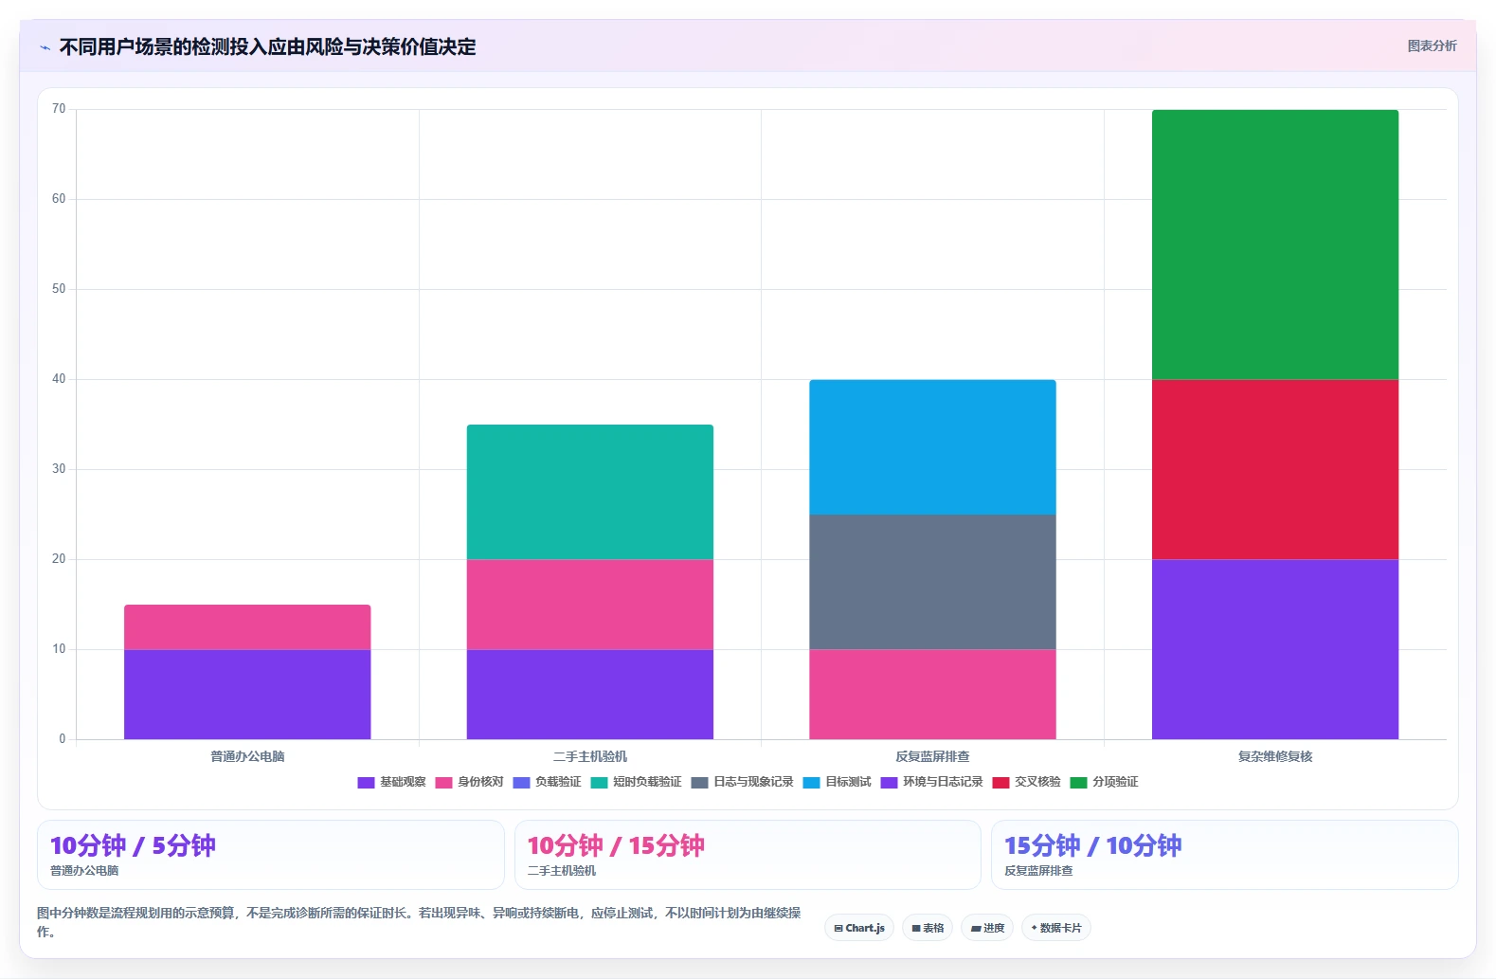The height and width of the screenshot is (979, 1496).
Task: Click the 图表分析 label in the header
Action: (x=1432, y=45)
